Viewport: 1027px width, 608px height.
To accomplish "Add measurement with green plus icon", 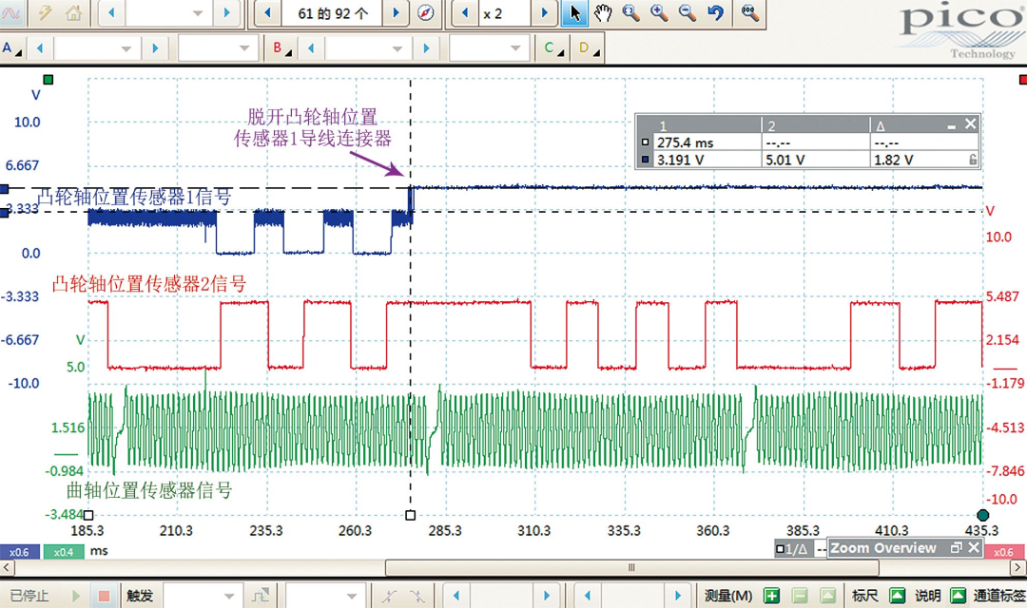I will (x=771, y=596).
